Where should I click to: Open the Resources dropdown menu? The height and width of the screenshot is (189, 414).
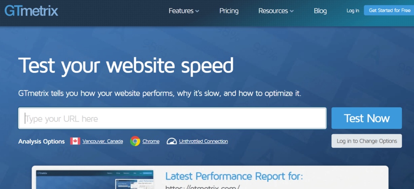point(276,11)
